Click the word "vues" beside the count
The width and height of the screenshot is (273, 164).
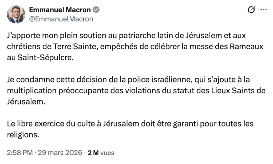[x=108, y=153]
